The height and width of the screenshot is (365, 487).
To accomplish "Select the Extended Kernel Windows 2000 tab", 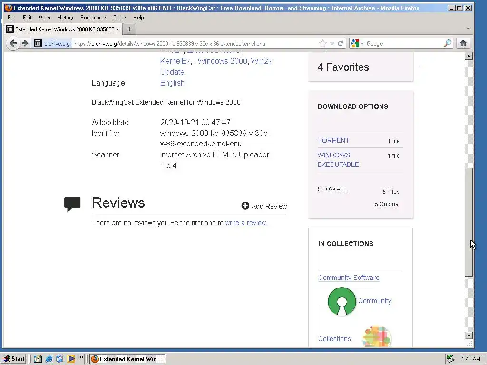I will [x=63, y=29].
